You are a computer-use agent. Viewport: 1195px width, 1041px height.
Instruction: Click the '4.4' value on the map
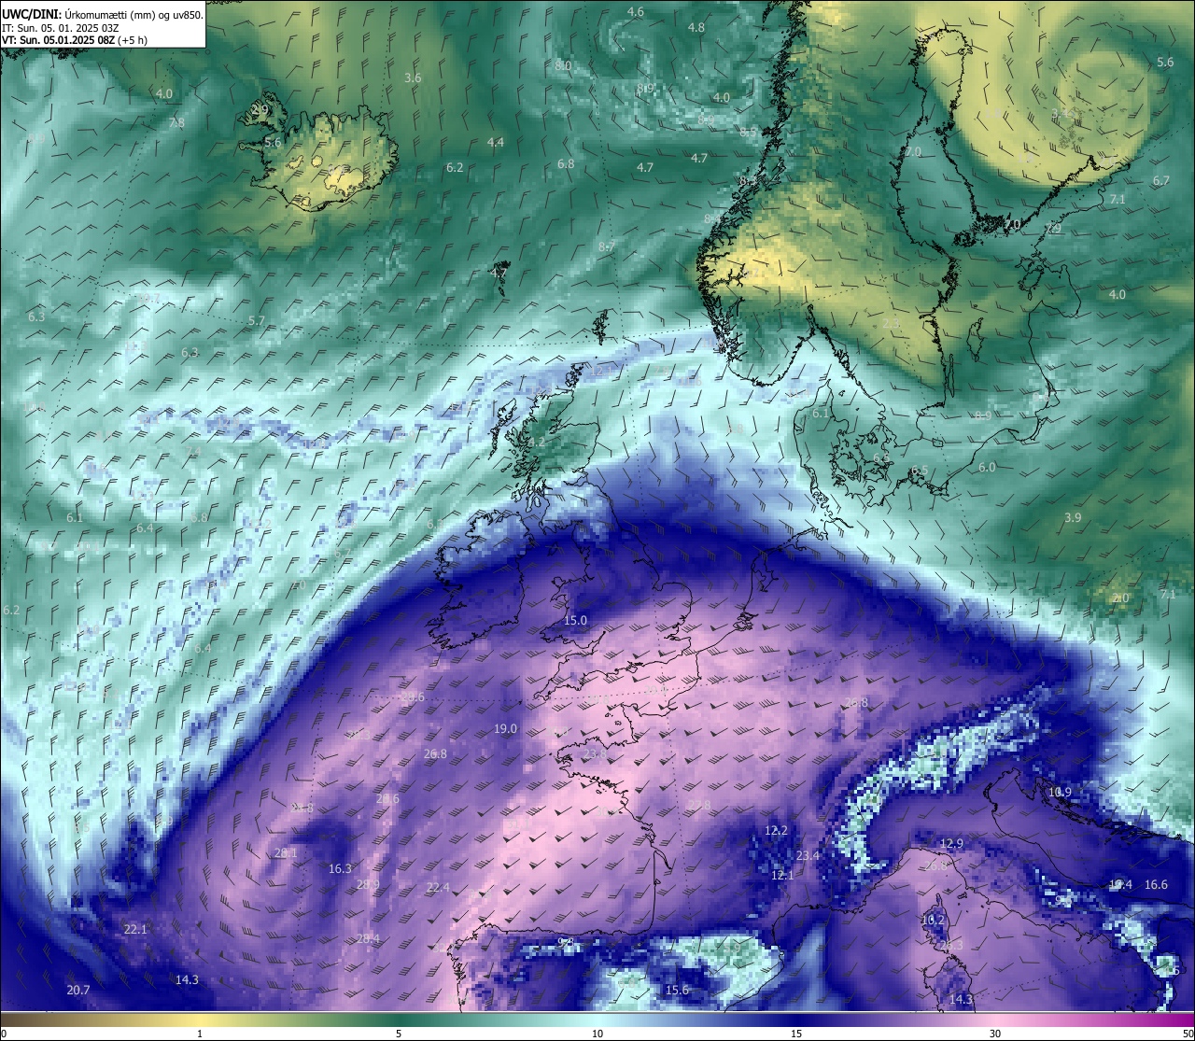pos(496,143)
